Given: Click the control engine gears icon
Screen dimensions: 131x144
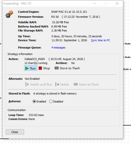Looking at the screenshot, I should [x=9, y=14].
